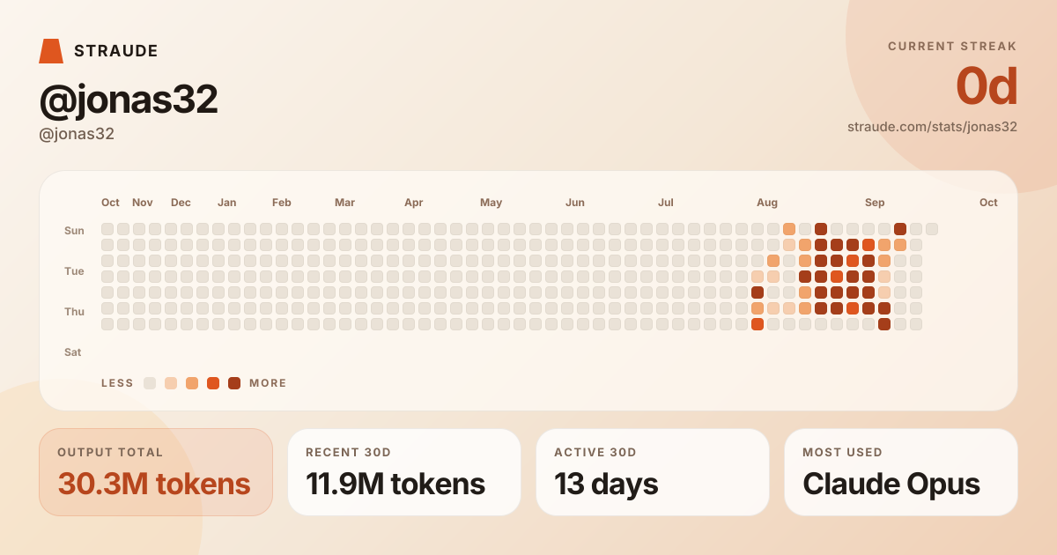The image size is (1057, 555).
Task: Click the orange Straude logo icon
Action: pyautogui.click(x=51, y=51)
